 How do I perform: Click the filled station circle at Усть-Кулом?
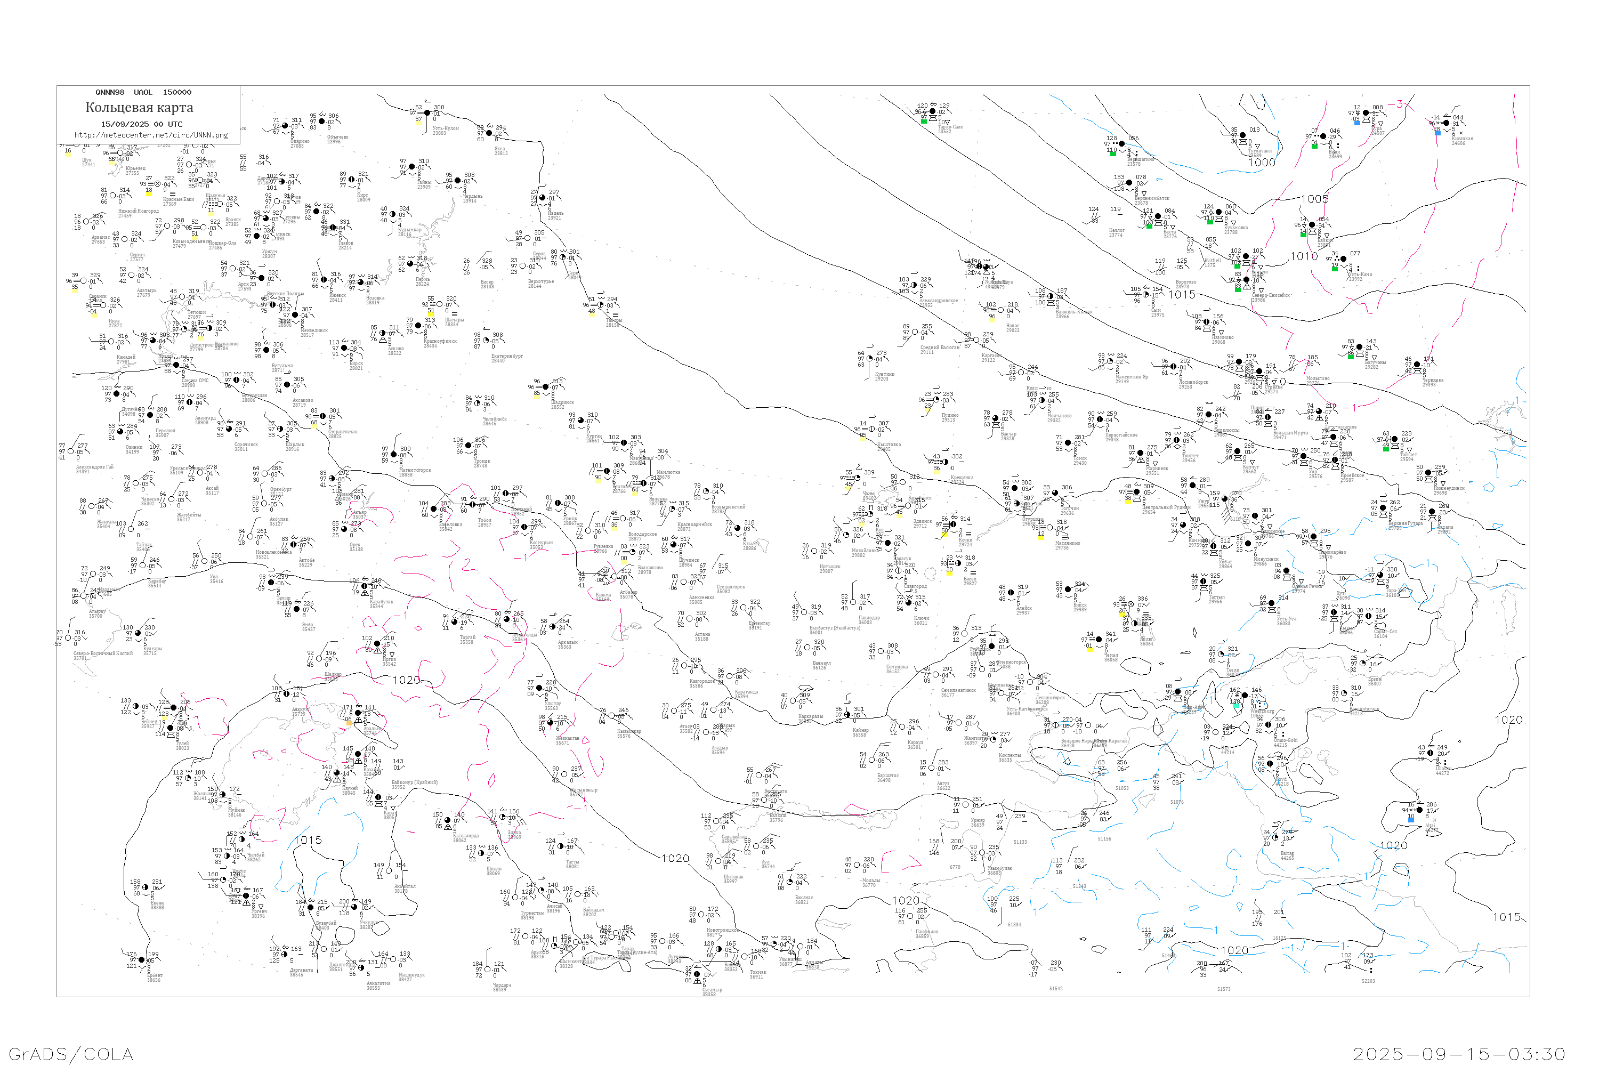[427, 114]
